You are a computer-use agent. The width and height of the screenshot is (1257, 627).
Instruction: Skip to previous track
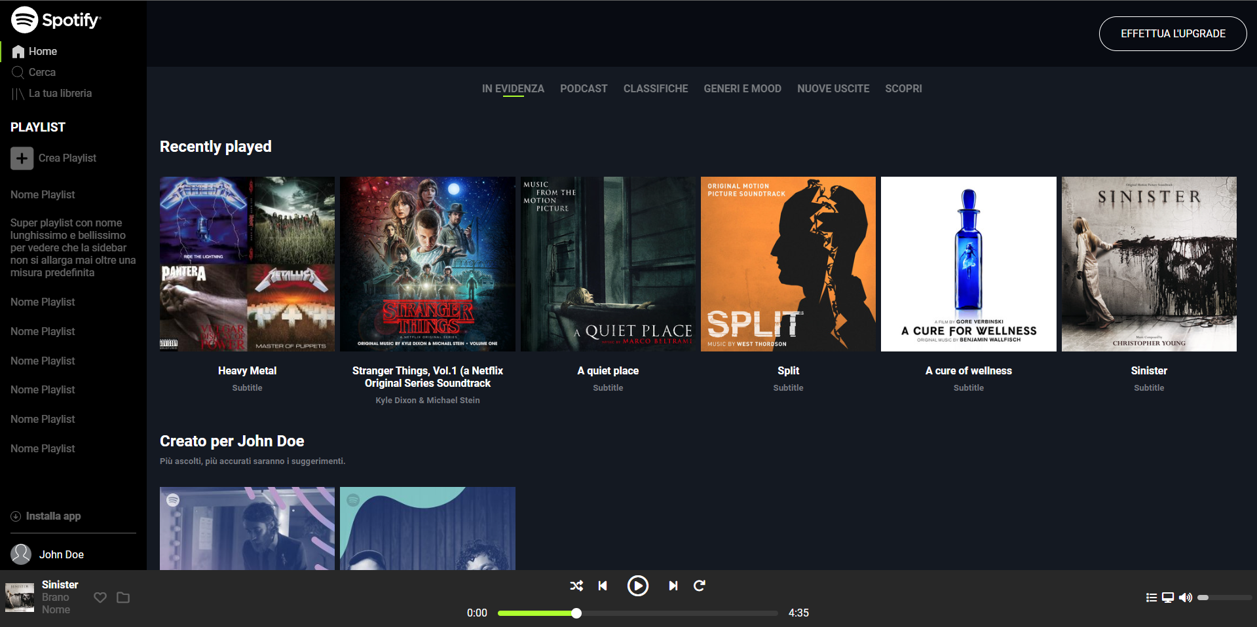click(x=603, y=586)
